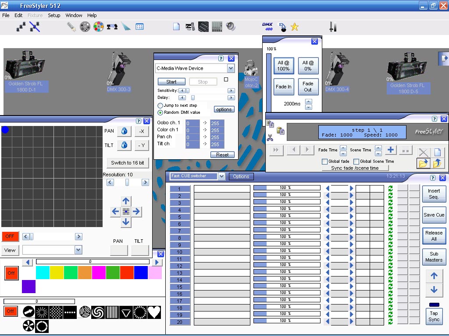Increase the 2000ms fade time stepper
This screenshot has height=336, width=449.
coord(308,101)
